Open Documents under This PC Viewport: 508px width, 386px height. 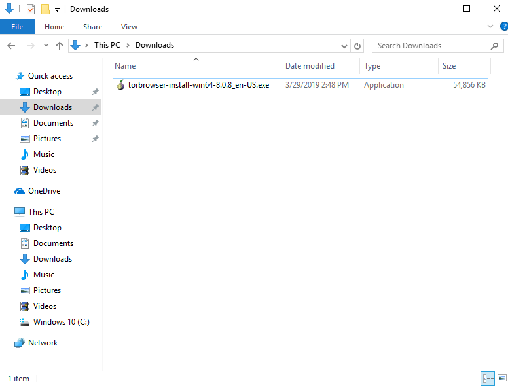53,243
